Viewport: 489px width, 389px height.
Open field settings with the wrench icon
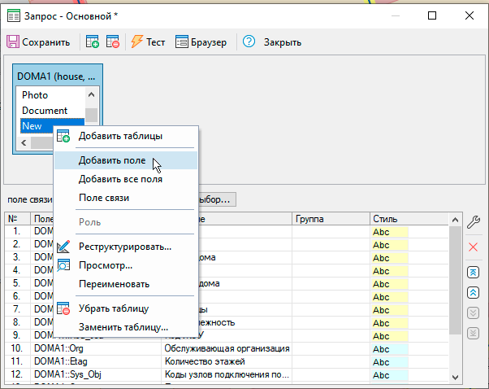pyautogui.click(x=474, y=222)
